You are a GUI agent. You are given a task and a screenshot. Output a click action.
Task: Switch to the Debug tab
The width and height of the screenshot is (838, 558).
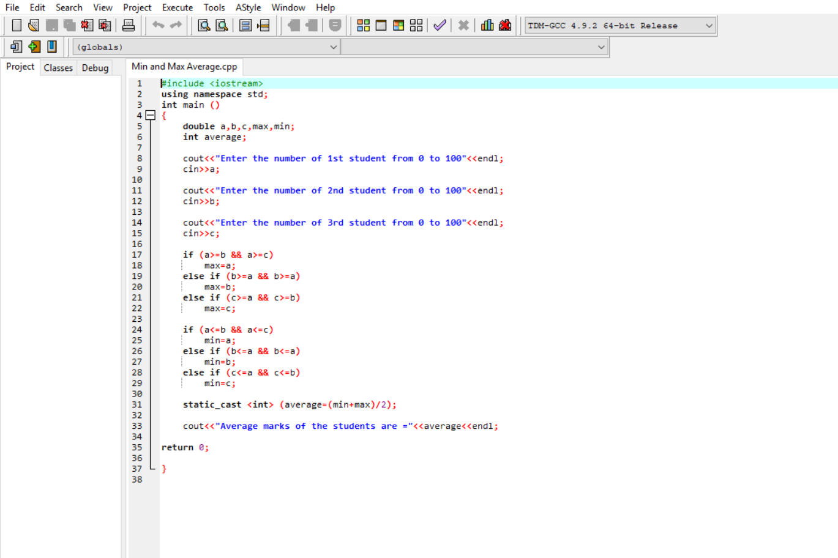click(x=95, y=68)
